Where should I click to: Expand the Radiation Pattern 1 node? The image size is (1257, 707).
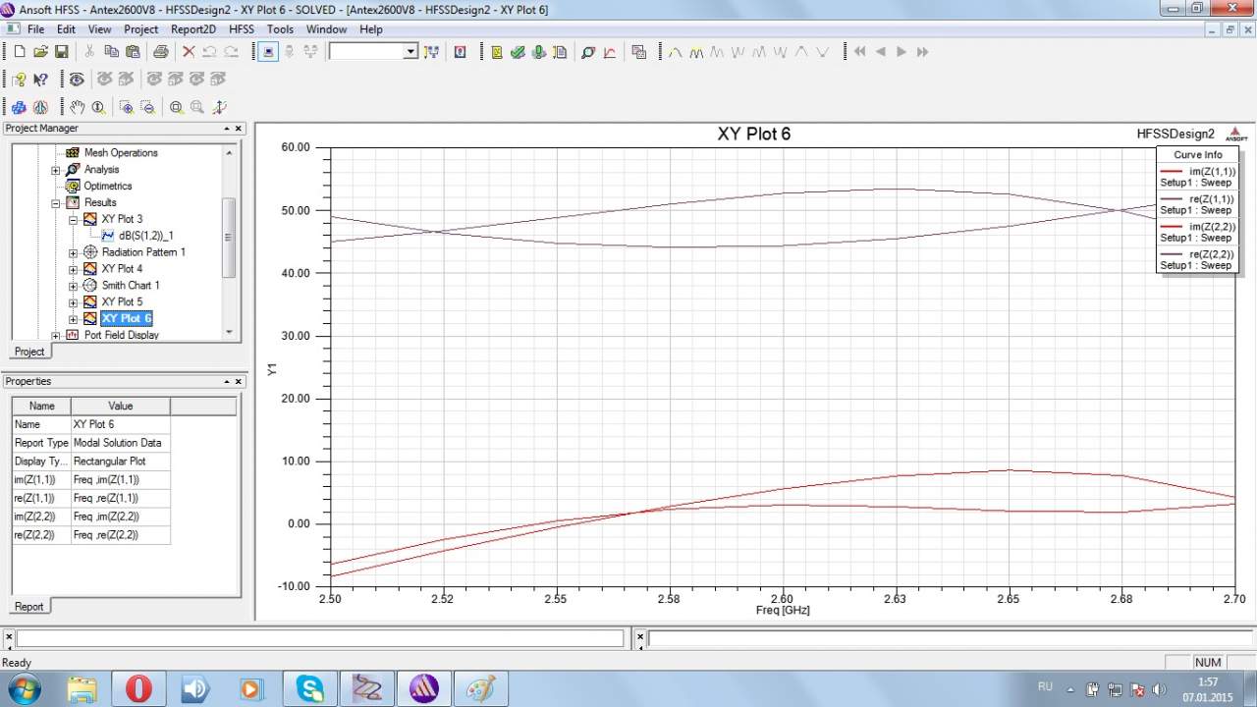73,252
